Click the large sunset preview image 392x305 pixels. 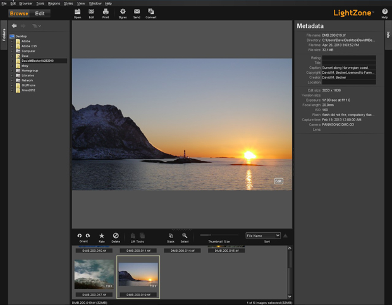click(x=182, y=124)
